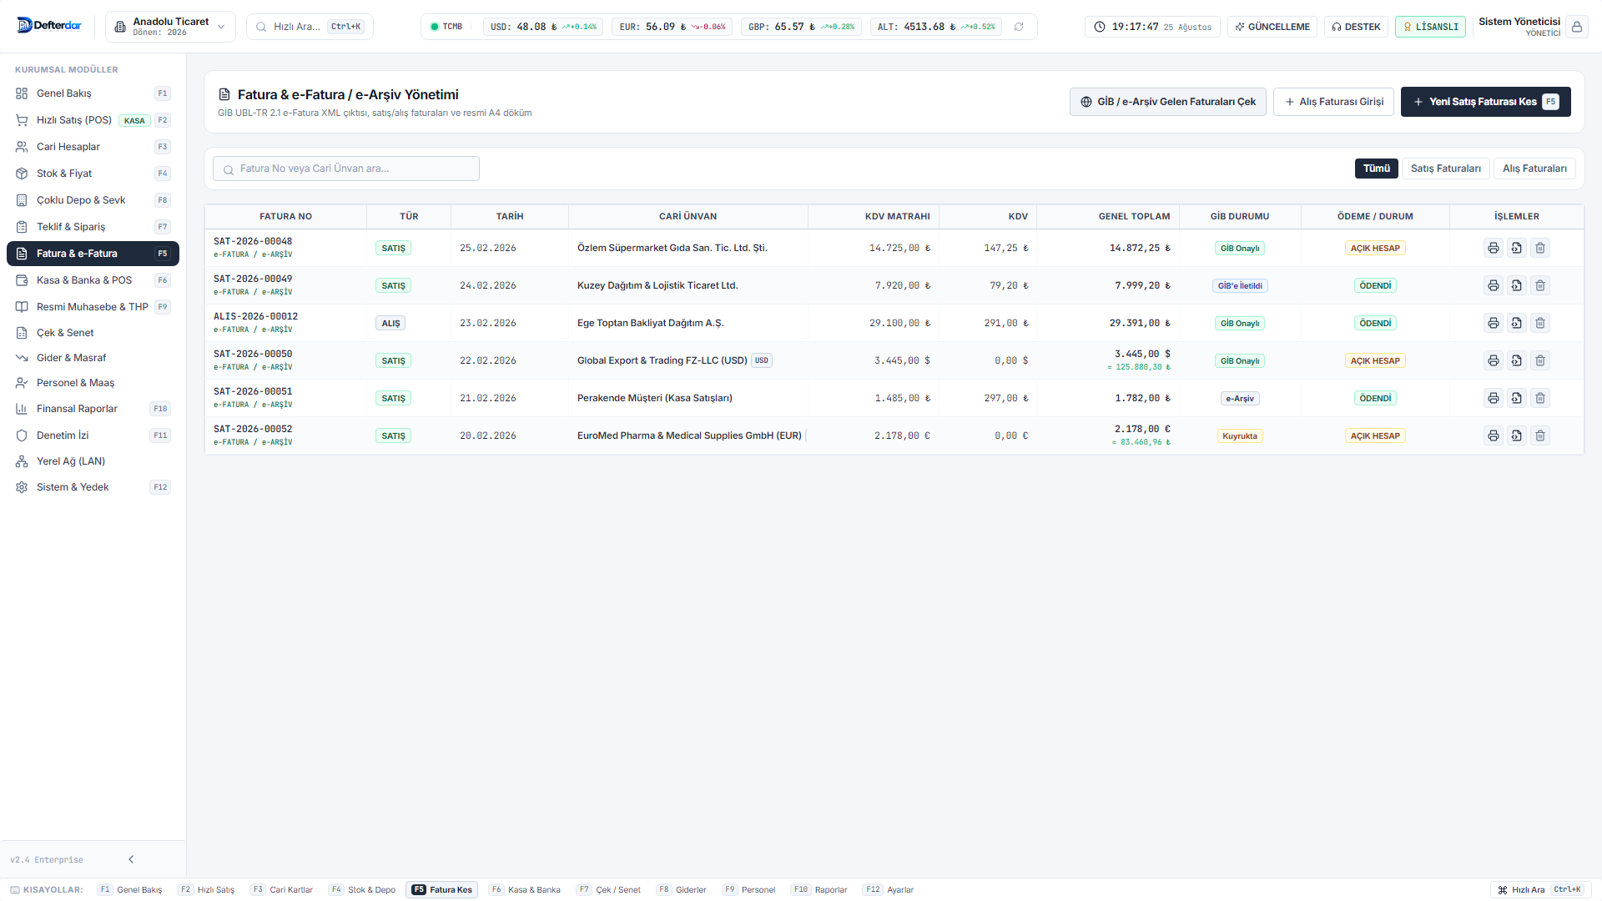The height and width of the screenshot is (901, 1602).
Task: Show only Alış Faturaları tab
Action: tap(1534, 169)
